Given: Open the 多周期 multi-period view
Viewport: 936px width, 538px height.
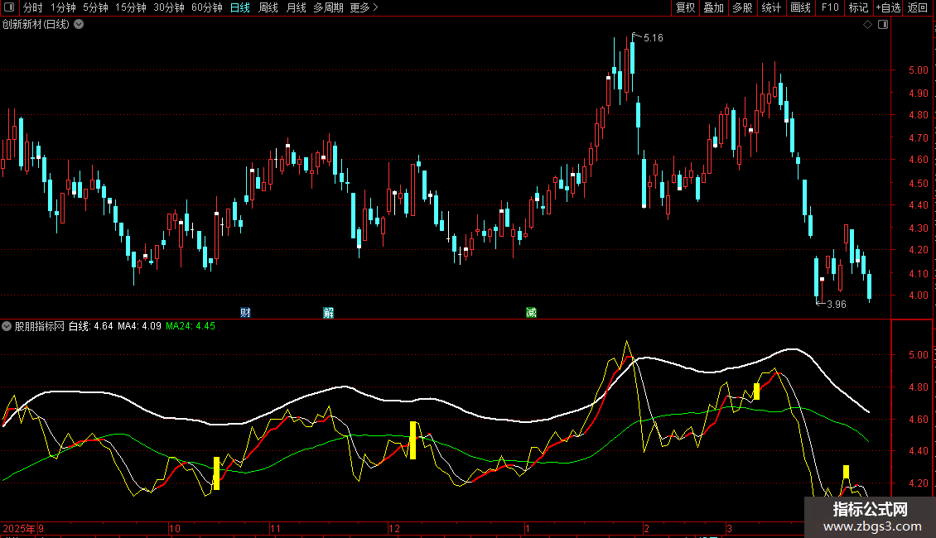Looking at the screenshot, I should [x=328, y=7].
